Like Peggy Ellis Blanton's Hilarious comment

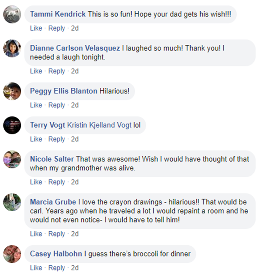36,105
